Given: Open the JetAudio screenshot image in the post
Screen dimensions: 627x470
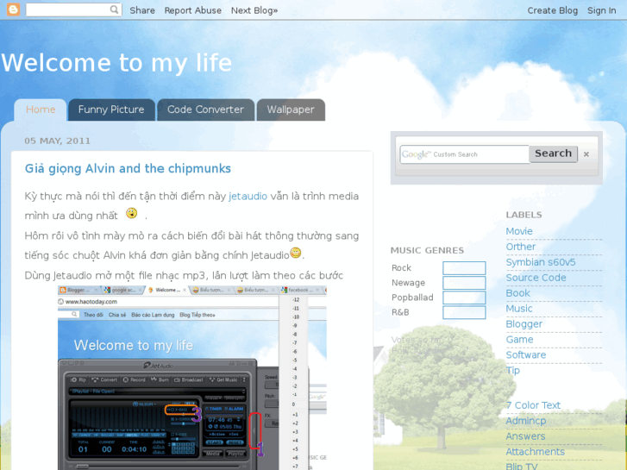Looking at the screenshot, I should [x=192, y=378].
